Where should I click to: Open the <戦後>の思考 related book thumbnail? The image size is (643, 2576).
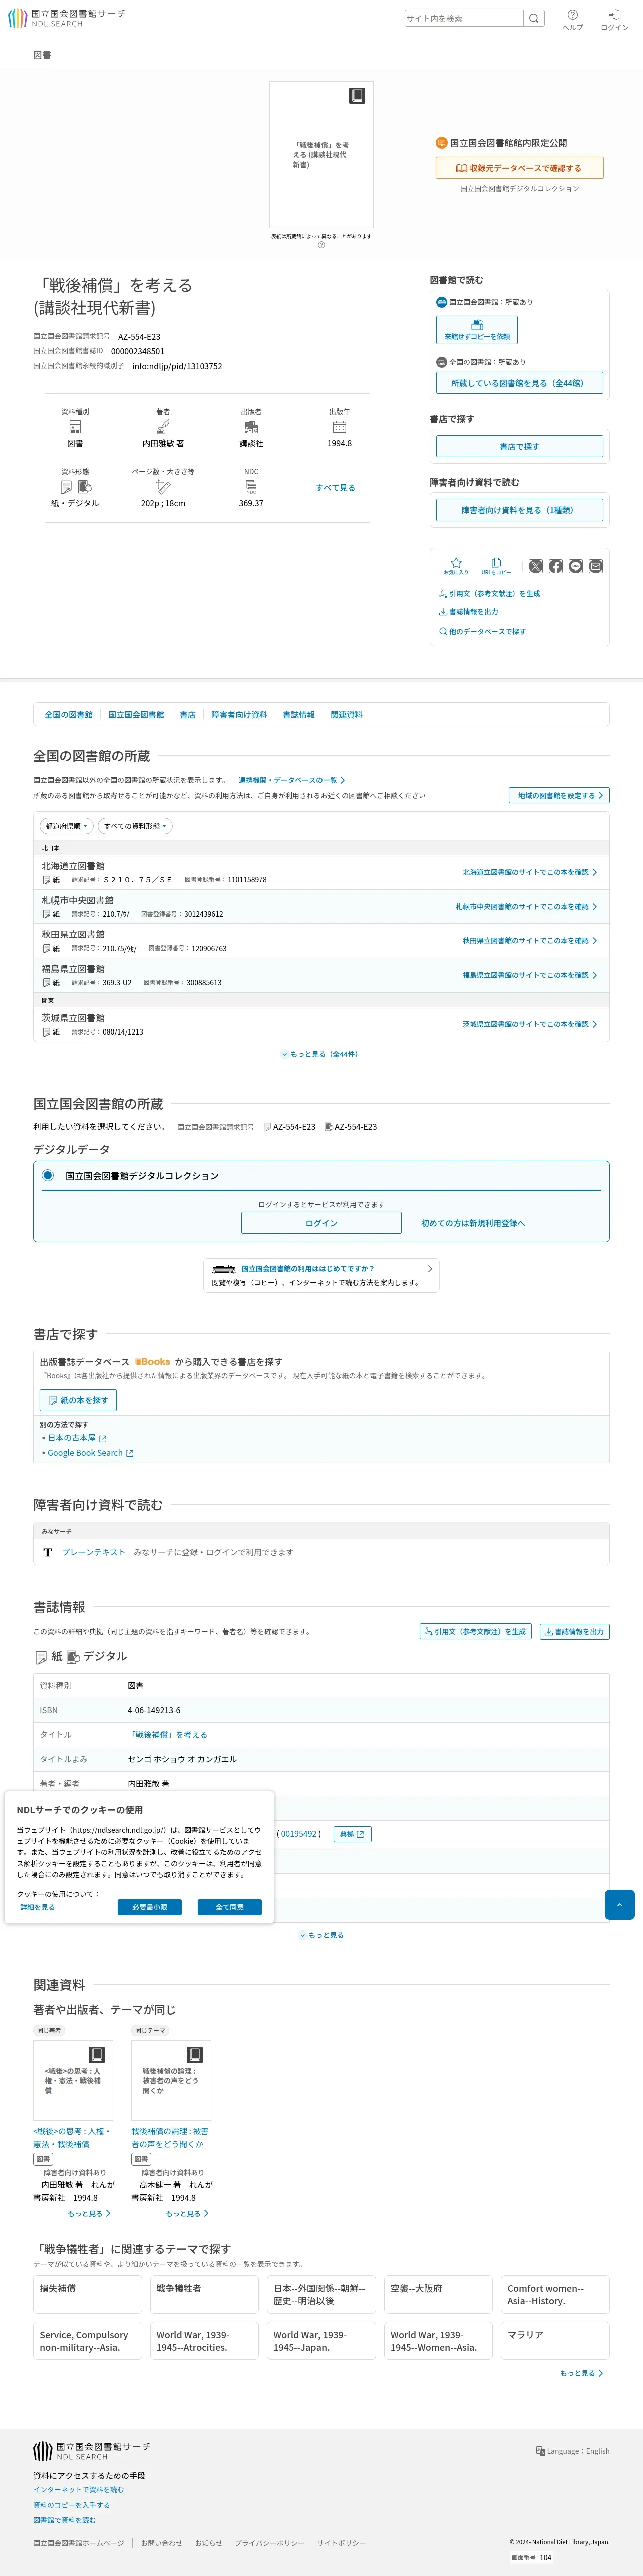click(x=72, y=2080)
